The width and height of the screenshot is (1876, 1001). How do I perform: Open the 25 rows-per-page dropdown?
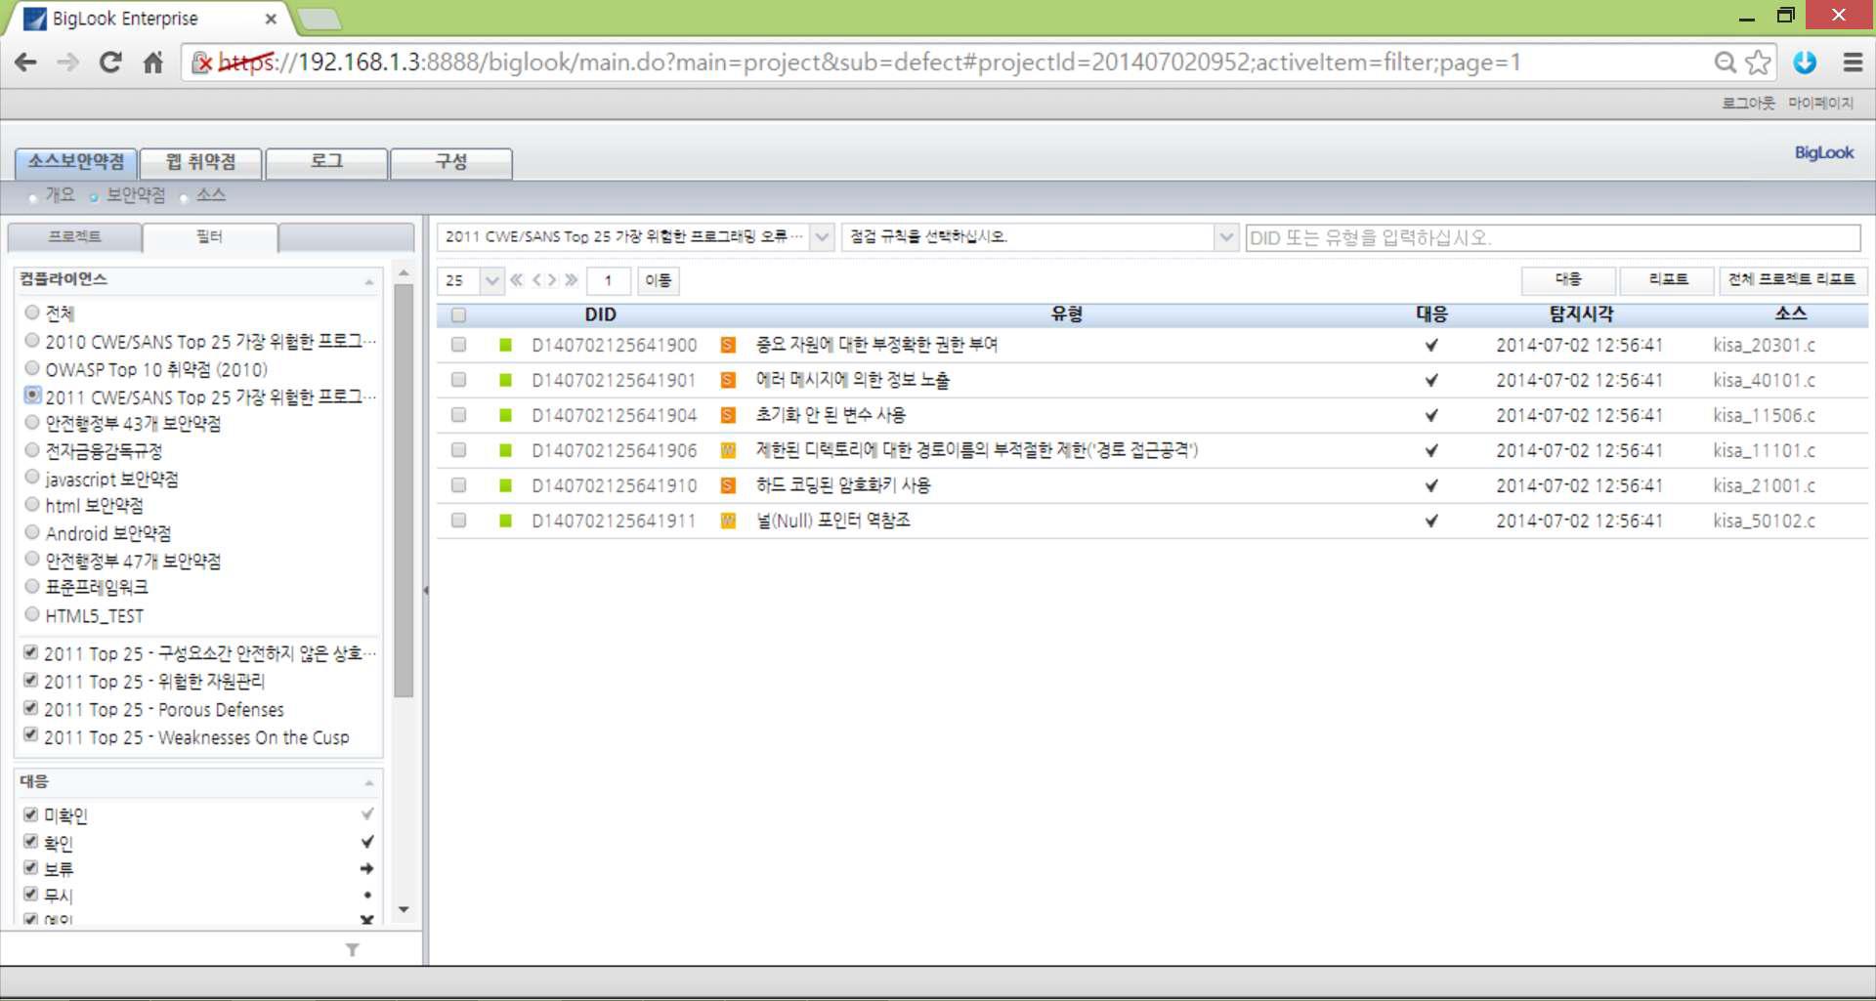(x=491, y=280)
